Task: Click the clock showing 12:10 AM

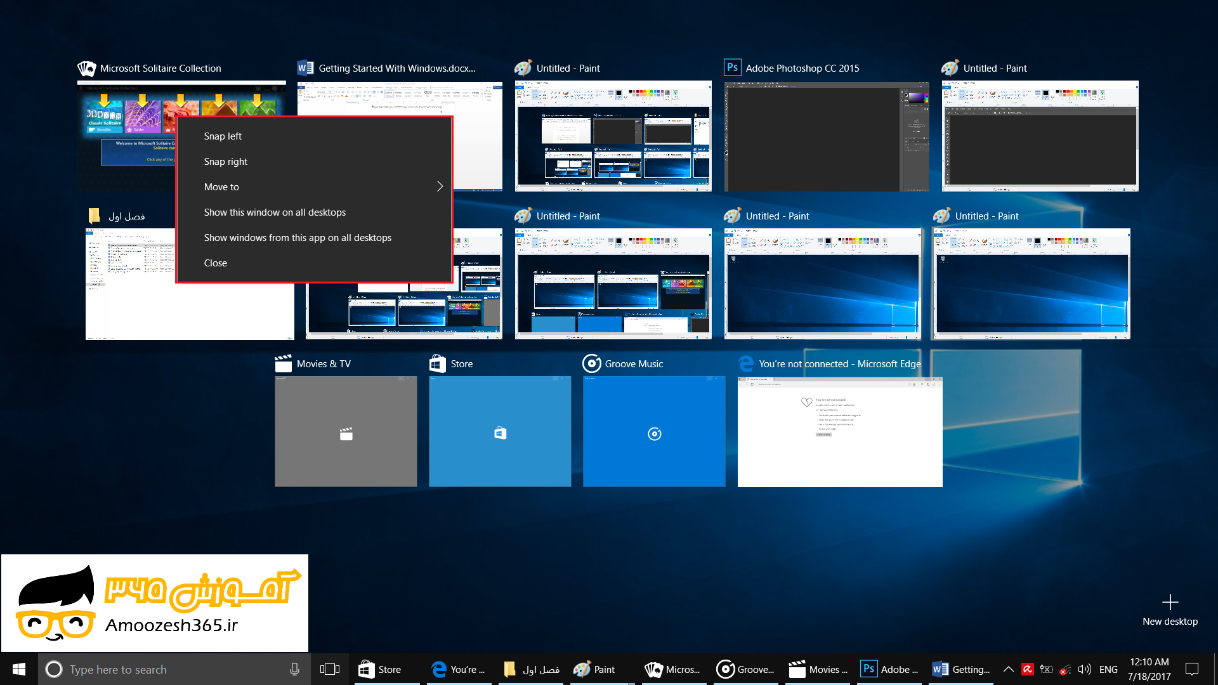Action: tap(1149, 669)
